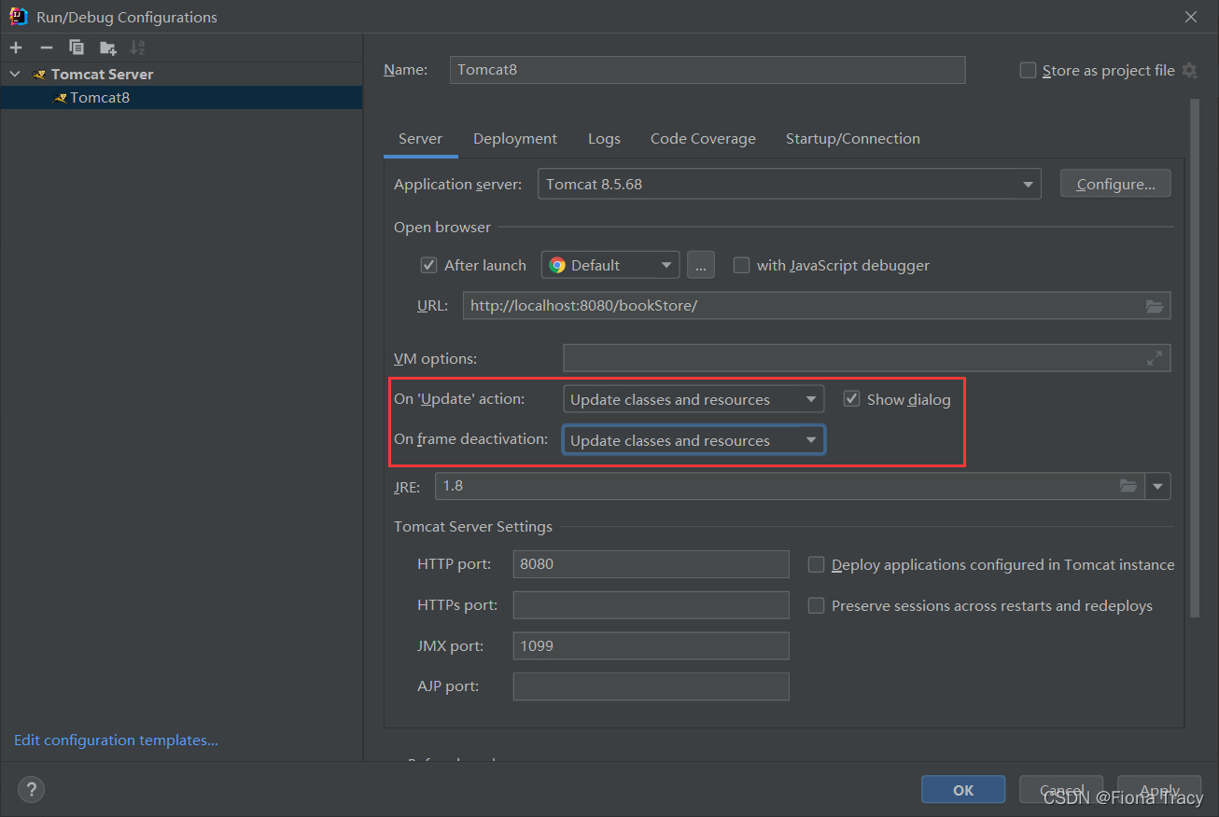This screenshot has width=1219, height=817.
Task: Click the Tomcat Server icon in the tree
Action: pos(39,75)
